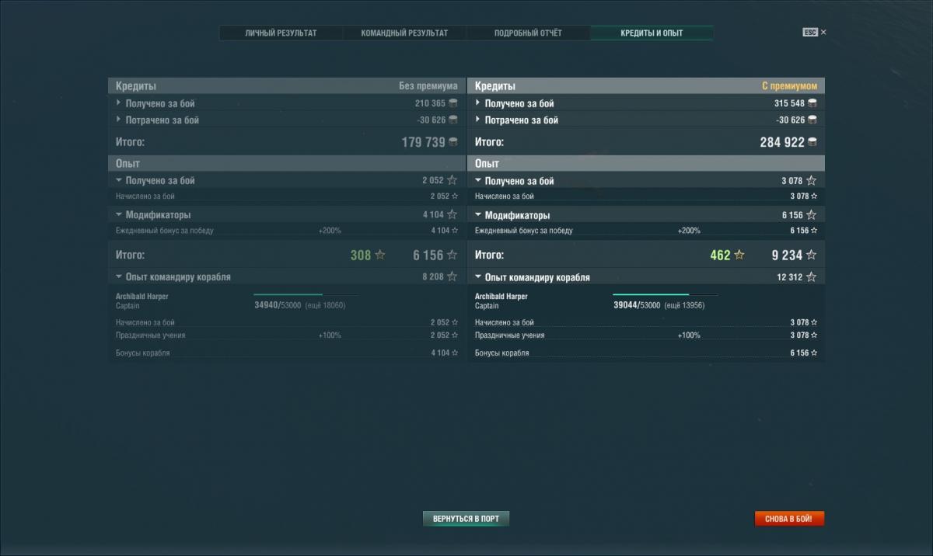Viewport: 933px width, 556px height.
Task: Click the star icon beside 12 312
Action: [x=811, y=277]
